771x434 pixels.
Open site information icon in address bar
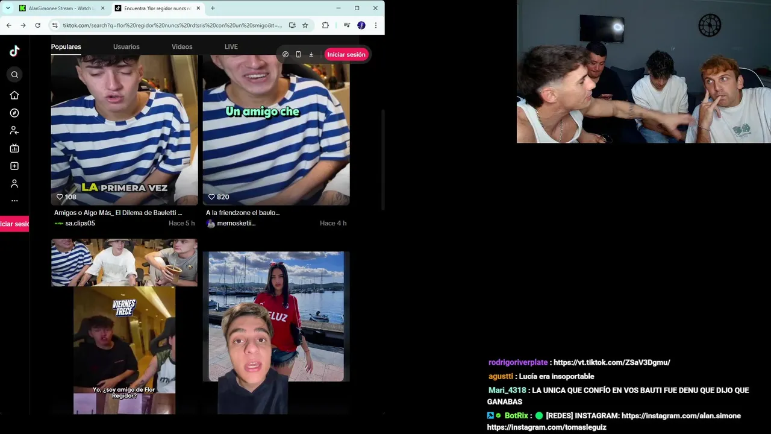(55, 25)
